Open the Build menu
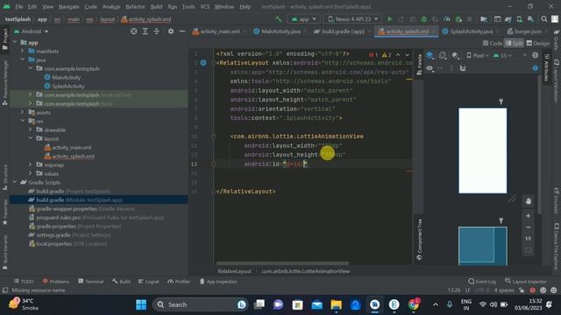Viewport: 561px width, 315px height. point(156,7)
